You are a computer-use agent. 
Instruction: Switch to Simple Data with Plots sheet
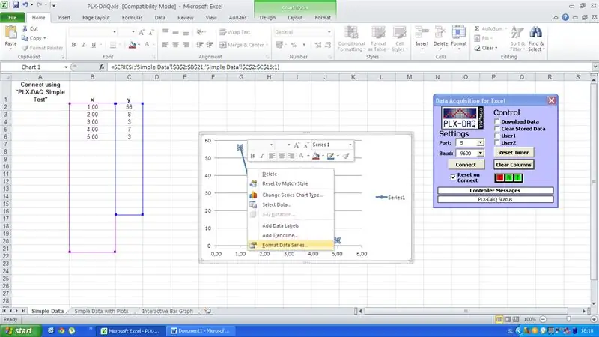coord(101,311)
